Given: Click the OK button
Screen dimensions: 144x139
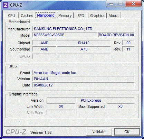Looking at the screenshot, I should (x=127, y=132).
